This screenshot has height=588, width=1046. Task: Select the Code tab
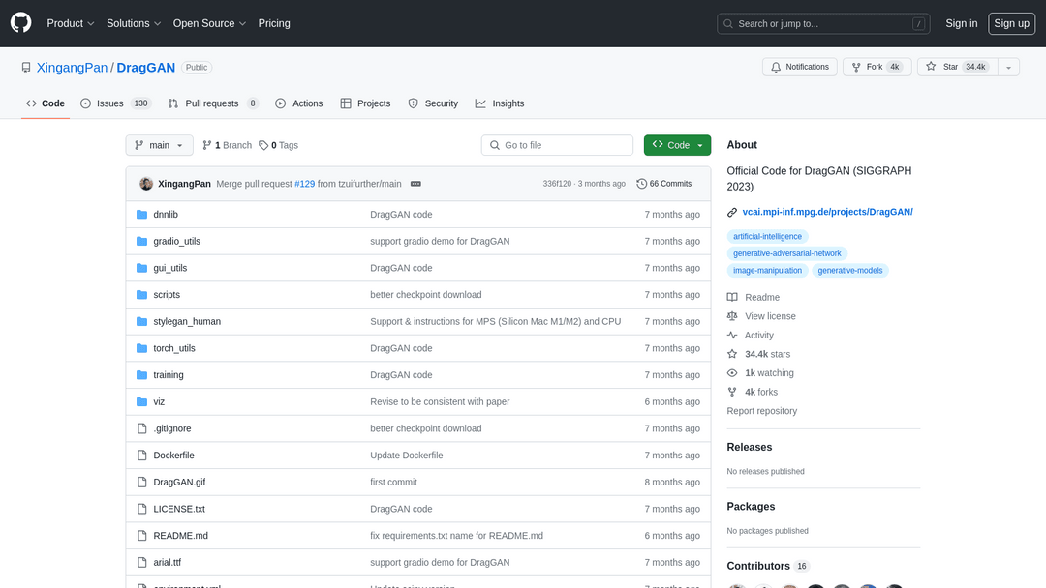coord(46,103)
